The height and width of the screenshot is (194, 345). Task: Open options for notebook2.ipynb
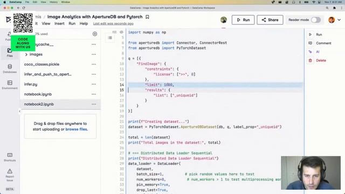click(x=94, y=104)
